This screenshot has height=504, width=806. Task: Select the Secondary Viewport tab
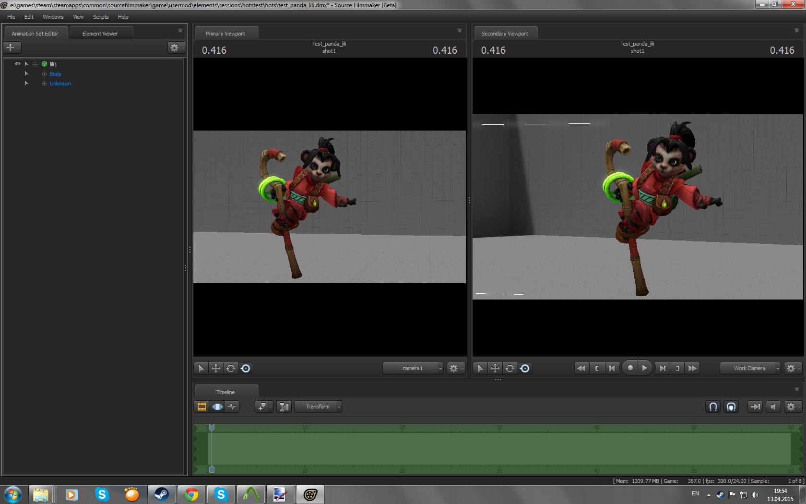[x=505, y=33]
